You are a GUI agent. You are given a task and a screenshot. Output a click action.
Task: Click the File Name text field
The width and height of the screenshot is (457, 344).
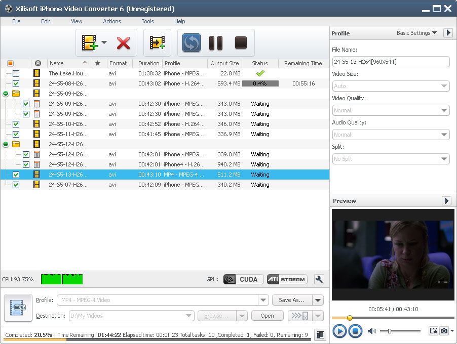click(x=391, y=62)
